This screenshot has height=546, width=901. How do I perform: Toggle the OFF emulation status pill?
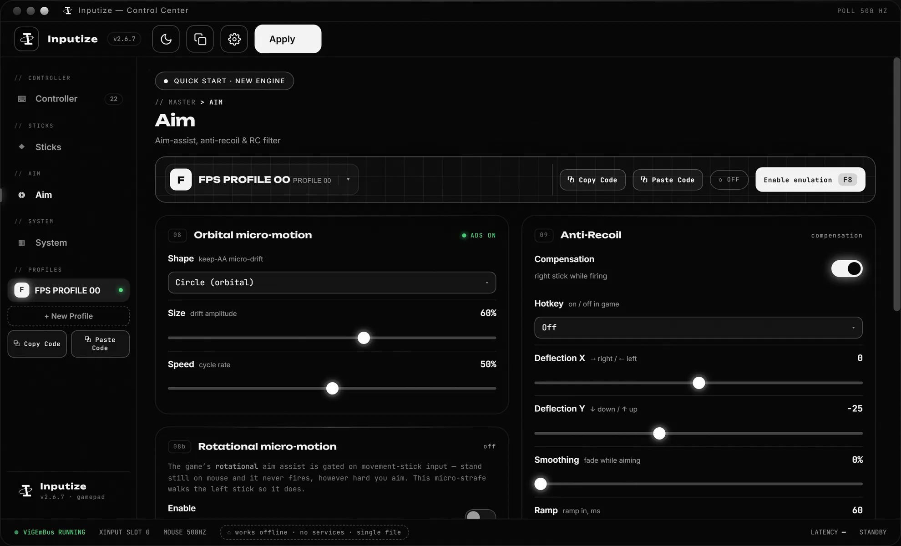tap(729, 180)
